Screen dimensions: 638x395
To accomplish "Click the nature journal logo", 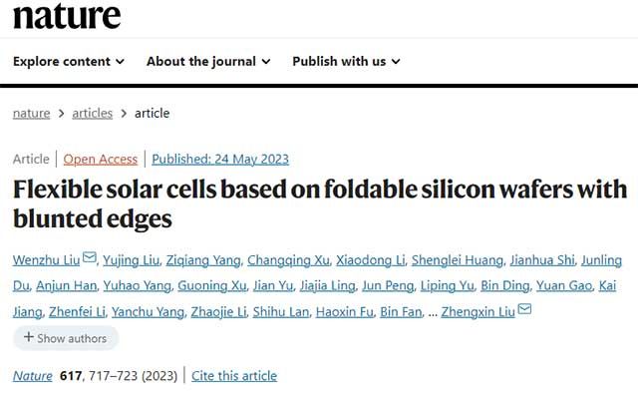I will click(x=67, y=16).
